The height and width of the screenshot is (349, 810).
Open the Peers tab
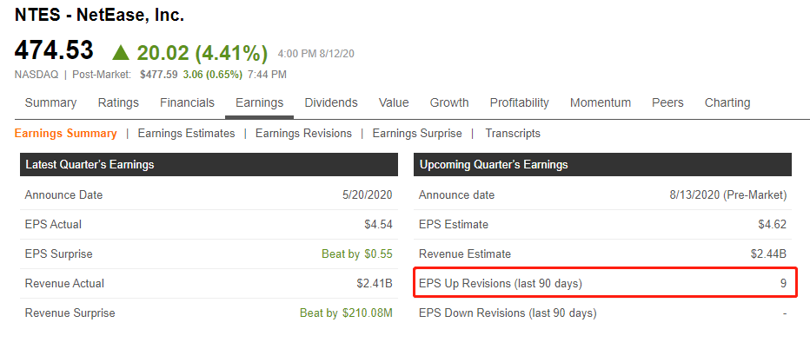(x=667, y=102)
